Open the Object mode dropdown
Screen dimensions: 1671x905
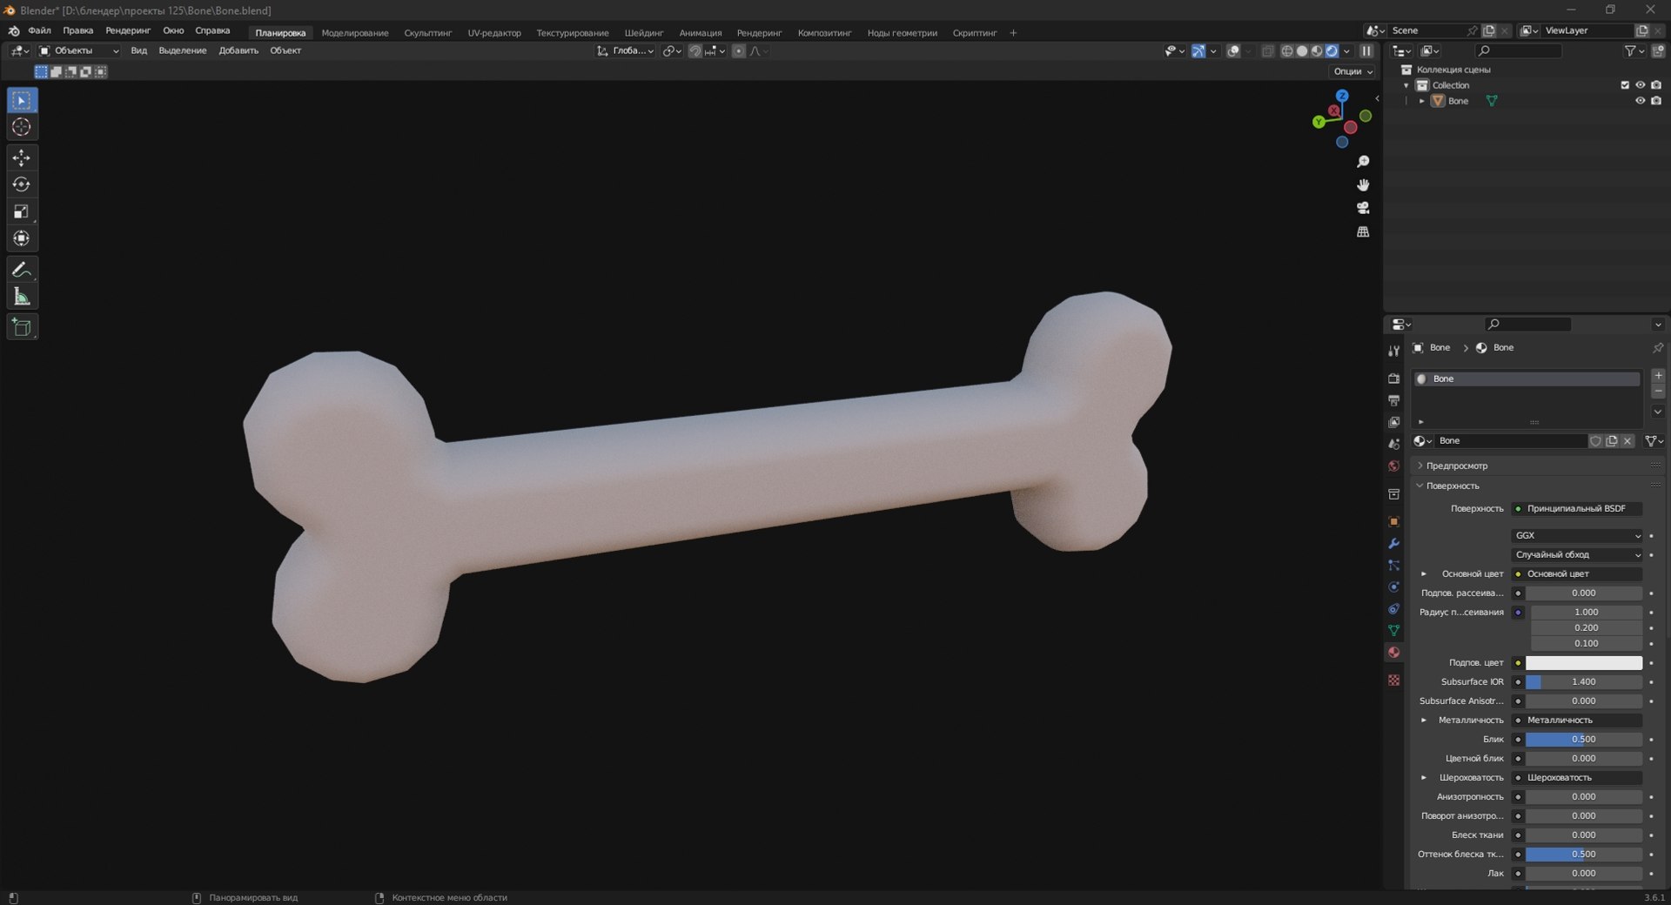[x=78, y=50]
